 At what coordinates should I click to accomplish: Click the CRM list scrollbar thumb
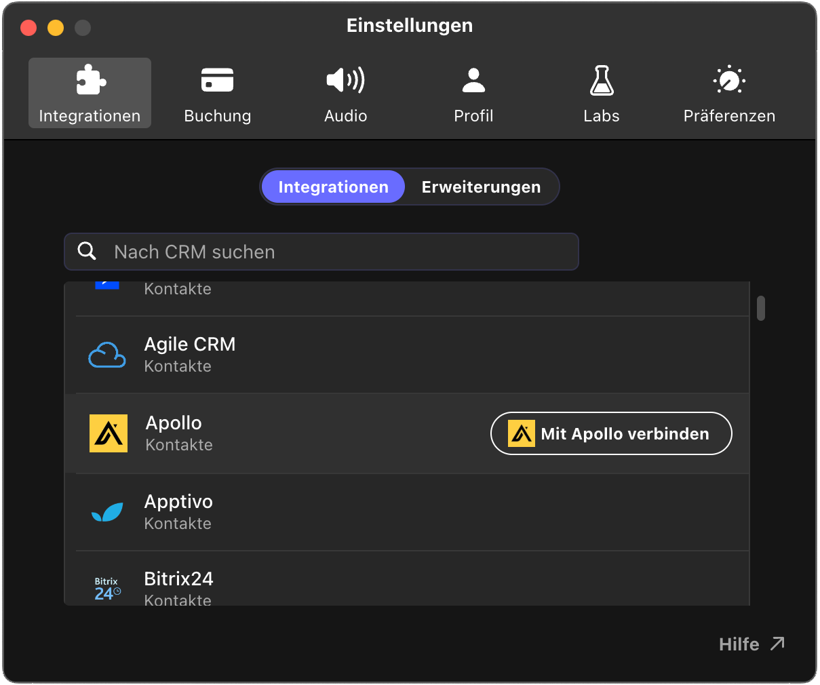(761, 308)
